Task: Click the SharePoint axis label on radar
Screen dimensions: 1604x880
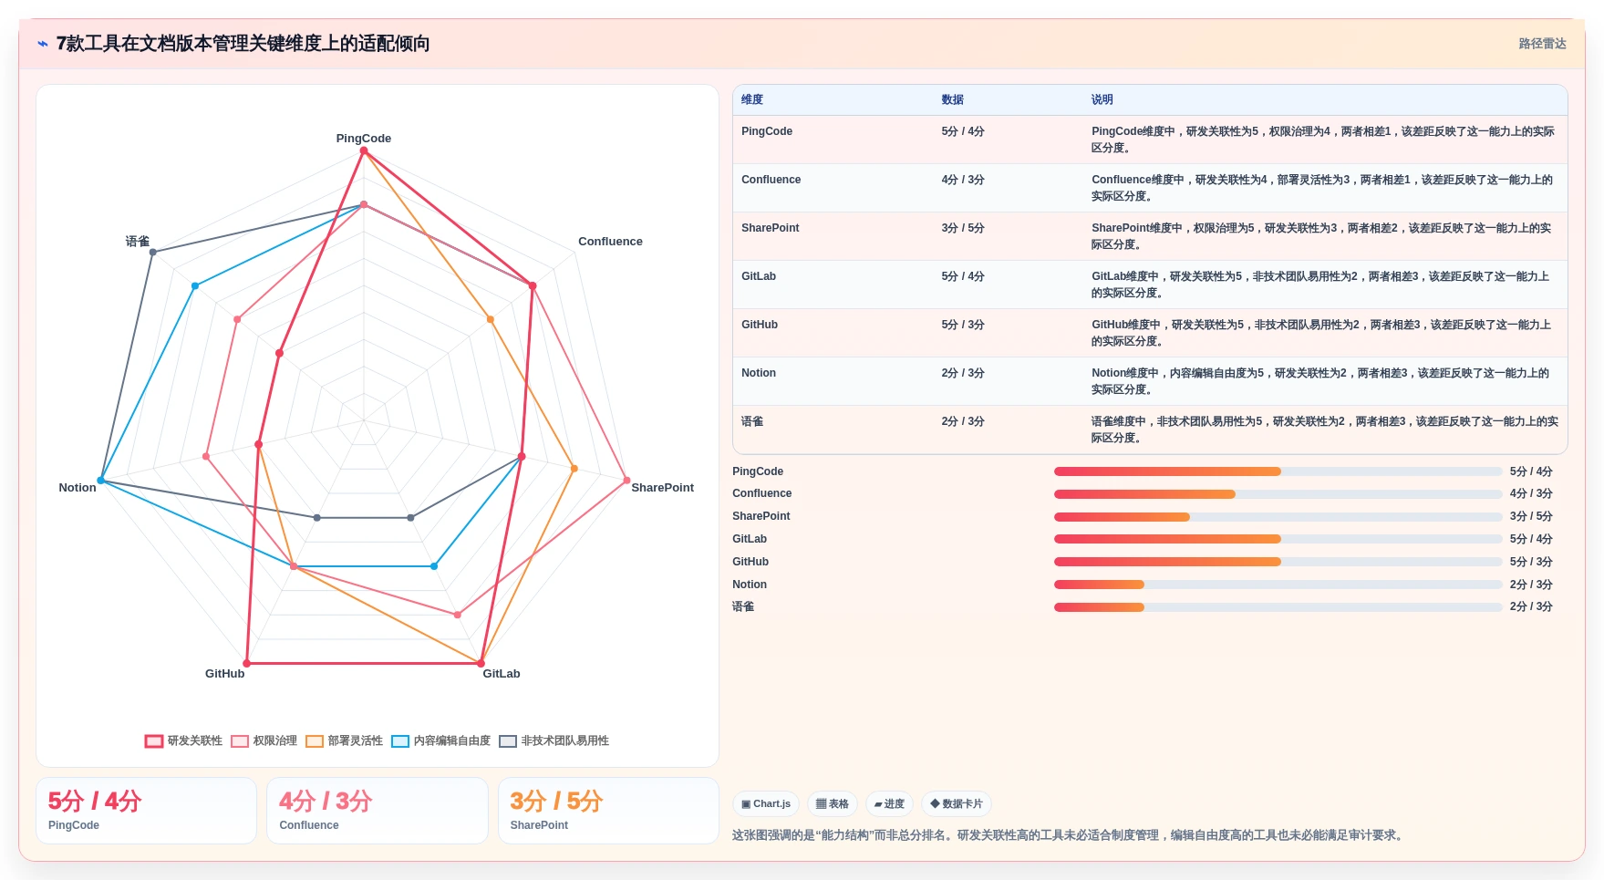Action: (662, 488)
